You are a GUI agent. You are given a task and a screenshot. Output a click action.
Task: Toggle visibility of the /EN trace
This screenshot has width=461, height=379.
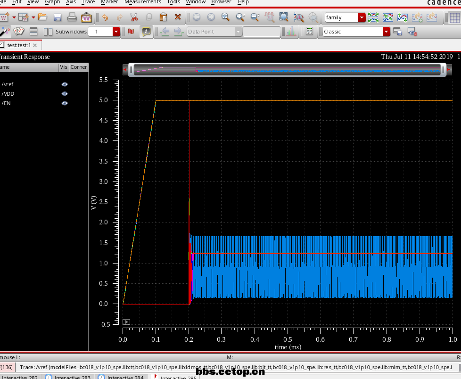pos(65,103)
